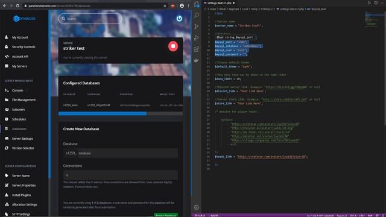Click the $data_limit code line
The width and height of the screenshot is (386, 217).
[x=228, y=79]
